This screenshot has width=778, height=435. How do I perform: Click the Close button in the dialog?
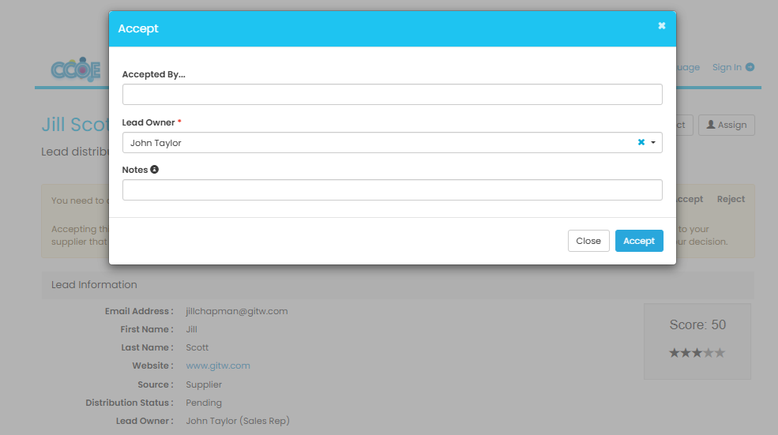tap(588, 241)
